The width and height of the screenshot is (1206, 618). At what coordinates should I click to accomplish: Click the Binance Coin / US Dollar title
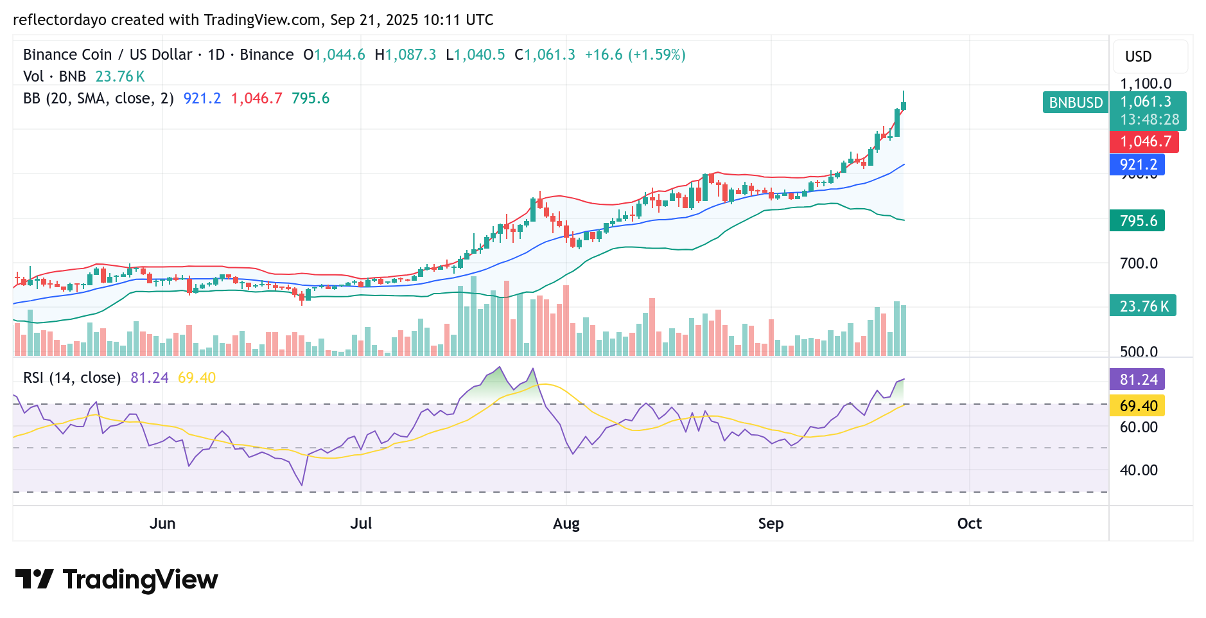tap(107, 55)
